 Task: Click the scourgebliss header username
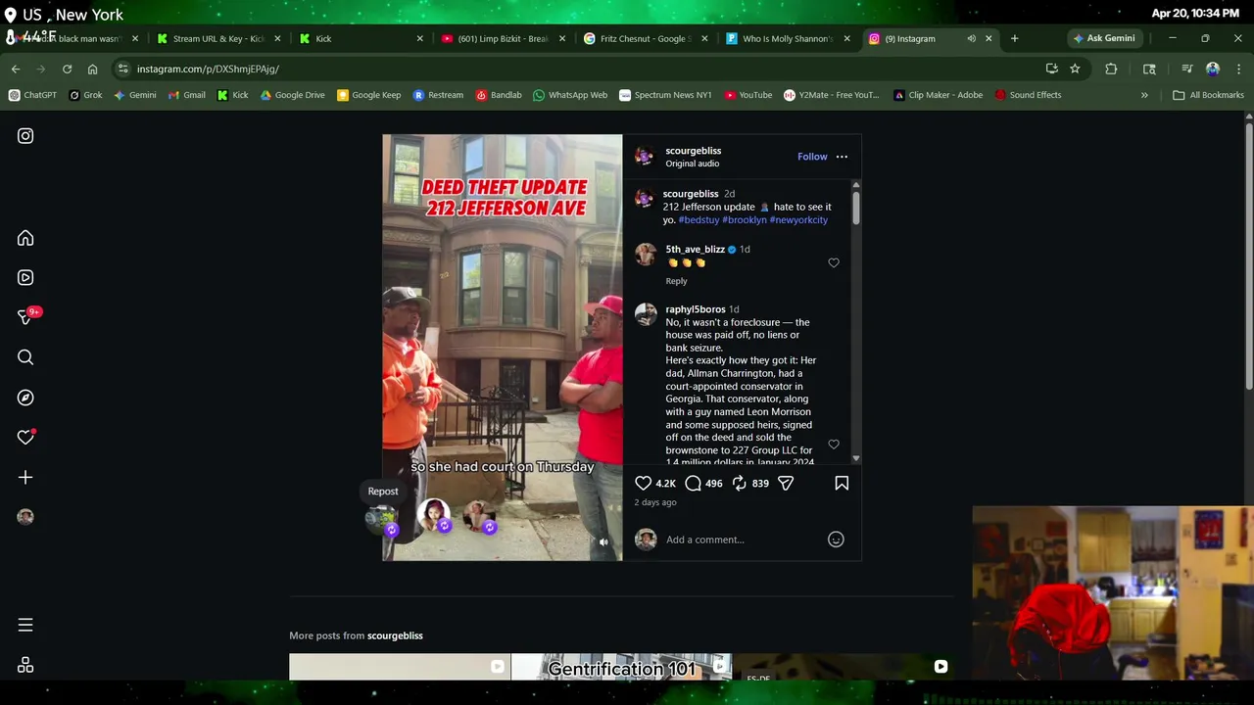point(693,151)
